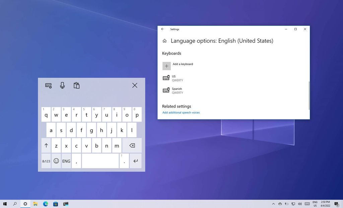Viewport: 343px width, 208px height.
Task: Open Microsoft Edge from the taskbar
Action: (x=45, y=204)
